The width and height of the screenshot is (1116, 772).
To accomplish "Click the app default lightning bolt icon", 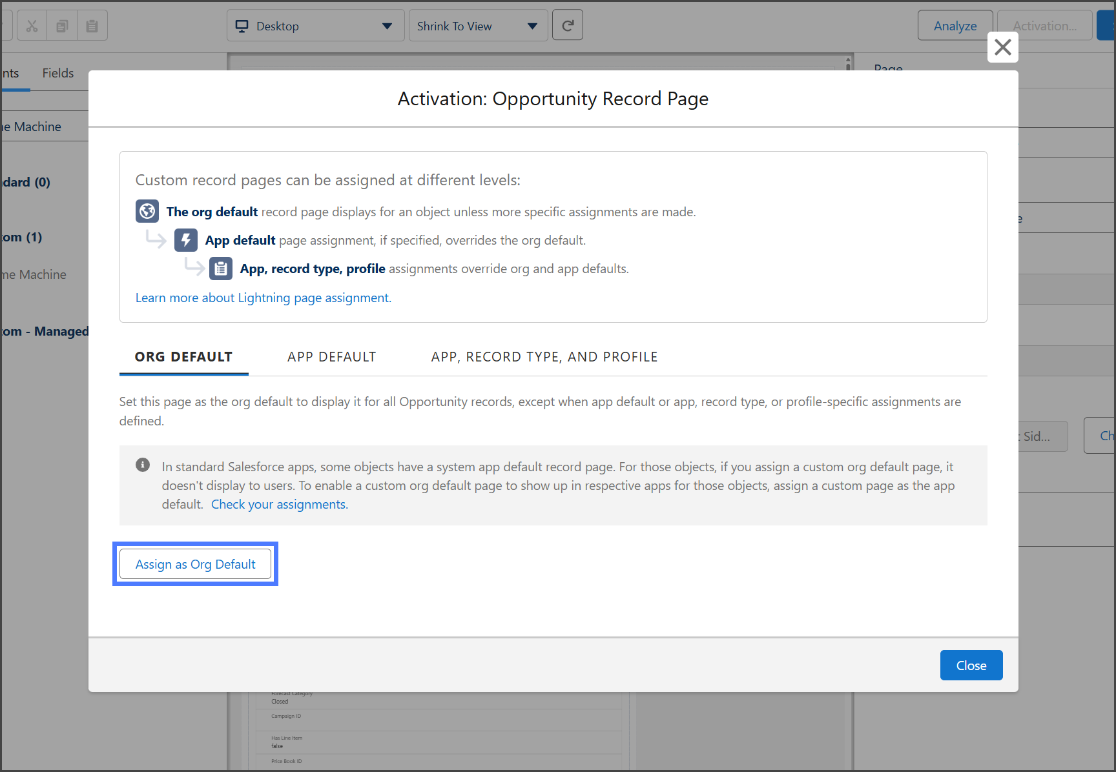I will click(x=186, y=240).
